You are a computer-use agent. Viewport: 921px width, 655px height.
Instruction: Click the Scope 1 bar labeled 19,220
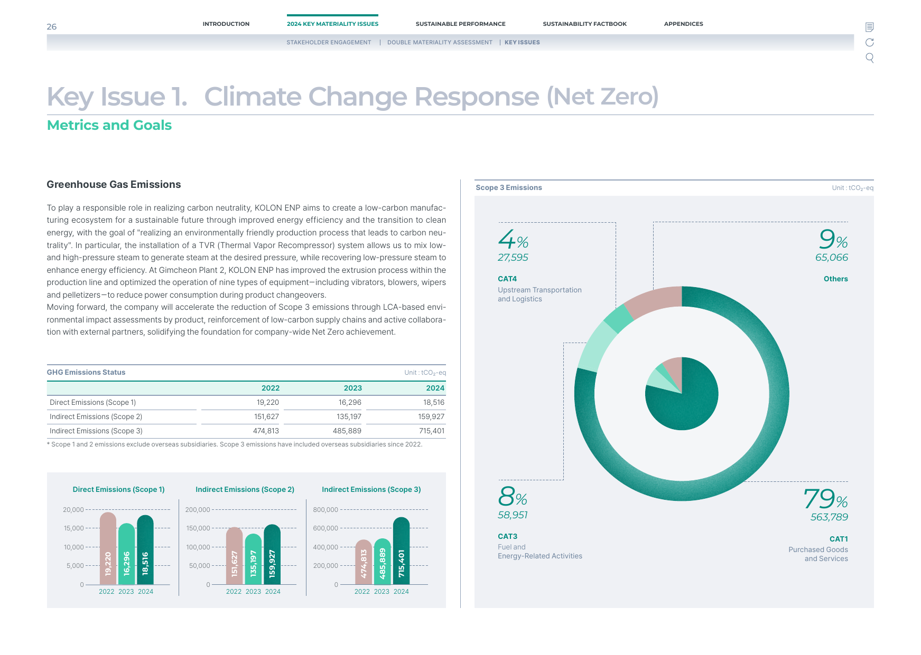(x=108, y=548)
